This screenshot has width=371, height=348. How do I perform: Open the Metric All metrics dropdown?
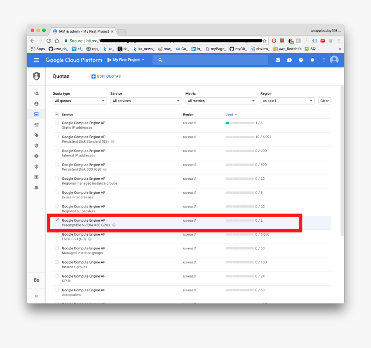tap(221, 101)
